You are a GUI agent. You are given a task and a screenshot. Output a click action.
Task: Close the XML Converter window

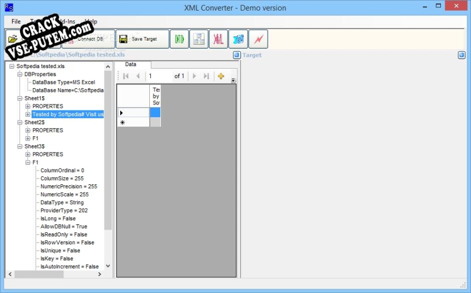click(x=456, y=6)
